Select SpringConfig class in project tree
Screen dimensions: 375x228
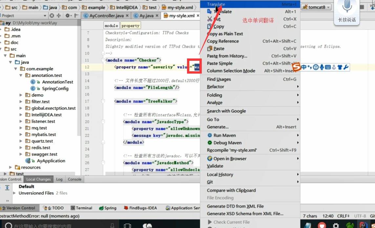pyautogui.click(x=50, y=89)
